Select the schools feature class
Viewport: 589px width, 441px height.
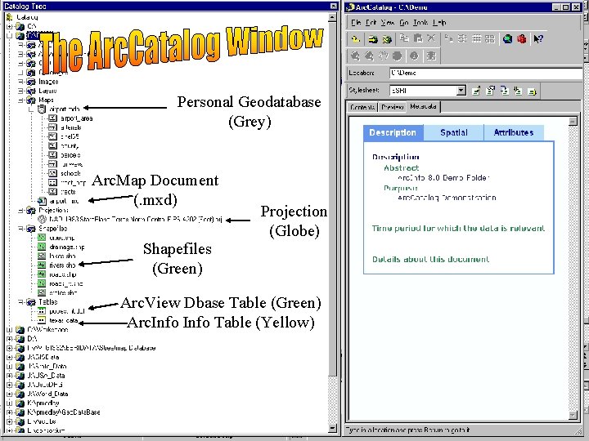pos(65,173)
